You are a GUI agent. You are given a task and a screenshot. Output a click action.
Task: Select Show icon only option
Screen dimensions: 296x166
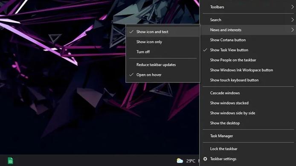click(x=163, y=42)
